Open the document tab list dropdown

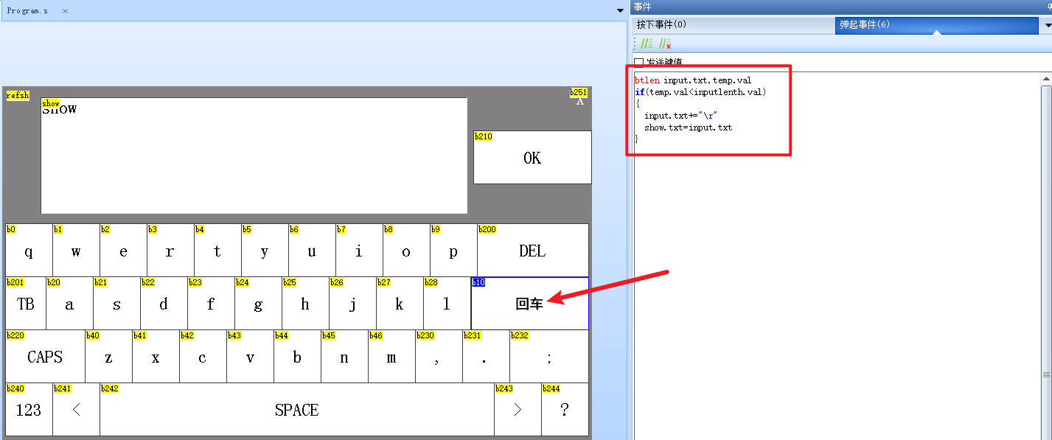620,11
